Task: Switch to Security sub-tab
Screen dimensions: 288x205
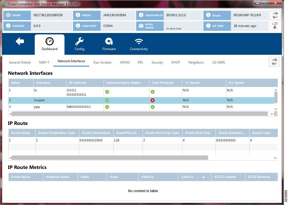Action: (157, 62)
